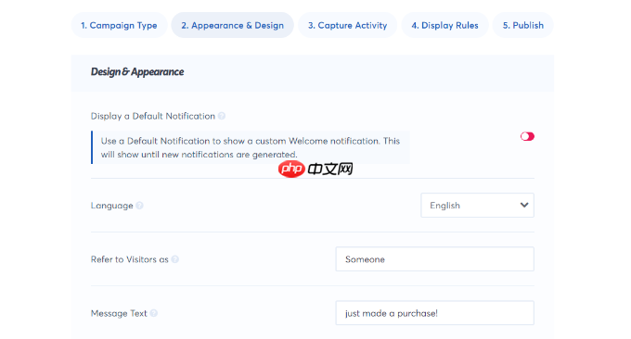
Task: Click the Default Notification description text
Action: [x=251, y=147]
